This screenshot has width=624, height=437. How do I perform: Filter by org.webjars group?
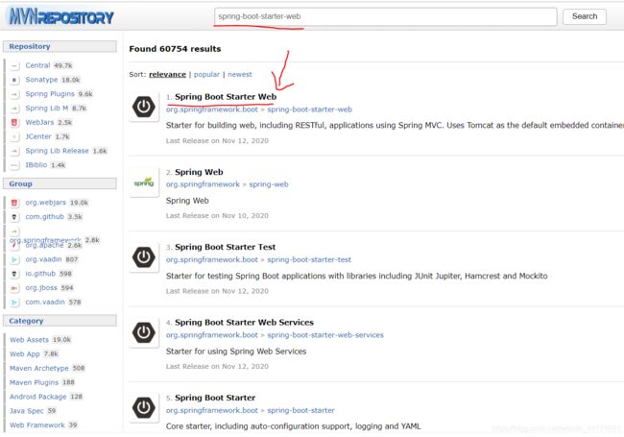tap(46, 203)
